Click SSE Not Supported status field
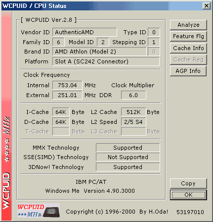The height and width of the screenshot is (222, 213). pyautogui.click(x=128, y=157)
